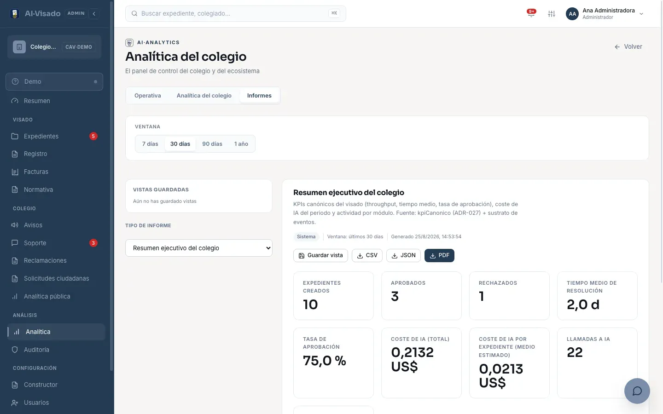The width and height of the screenshot is (663, 414).
Task: Click the sidebar vertical scrollbar
Action: click(111, 186)
